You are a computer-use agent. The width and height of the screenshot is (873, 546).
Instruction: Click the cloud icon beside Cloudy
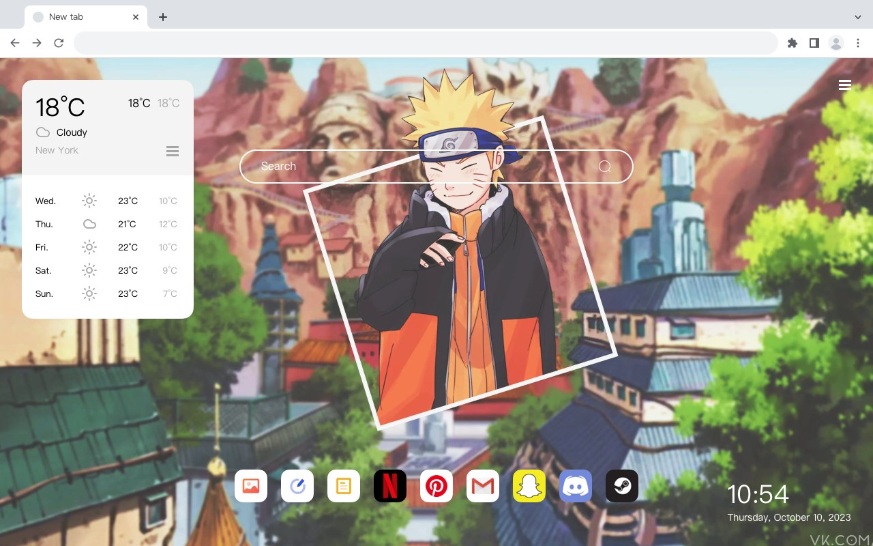(42, 132)
